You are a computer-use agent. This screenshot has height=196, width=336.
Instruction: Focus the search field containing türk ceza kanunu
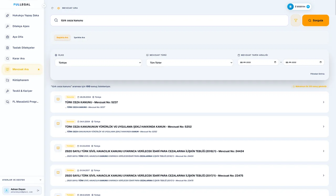click(169, 20)
